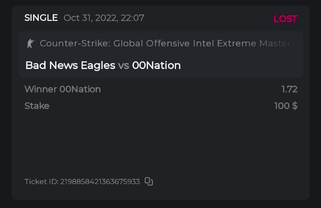Image resolution: width=321 pixels, height=208 pixels.
Task: Click the Oct 31, 2022 date
Action: [x=91, y=18]
